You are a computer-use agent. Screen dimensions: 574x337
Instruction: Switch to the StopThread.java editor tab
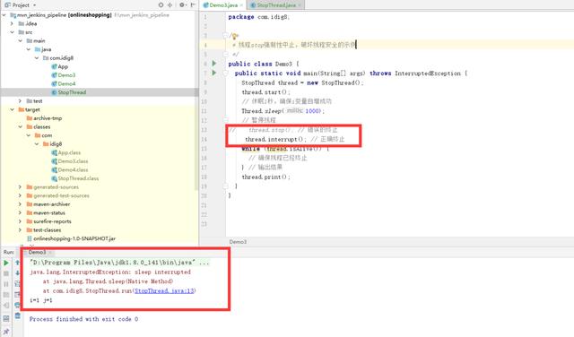pyautogui.click(x=275, y=5)
